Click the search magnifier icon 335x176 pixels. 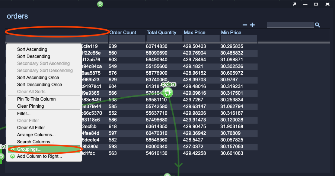pyautogui.click(x=318, y=25)
